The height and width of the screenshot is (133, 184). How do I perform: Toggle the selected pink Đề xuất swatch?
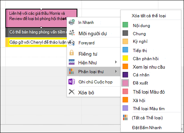(125, 83)
